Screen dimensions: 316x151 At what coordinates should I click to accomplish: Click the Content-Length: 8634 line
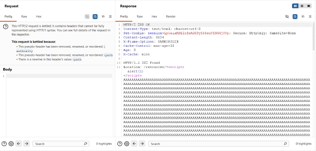[x=144, y=37]
